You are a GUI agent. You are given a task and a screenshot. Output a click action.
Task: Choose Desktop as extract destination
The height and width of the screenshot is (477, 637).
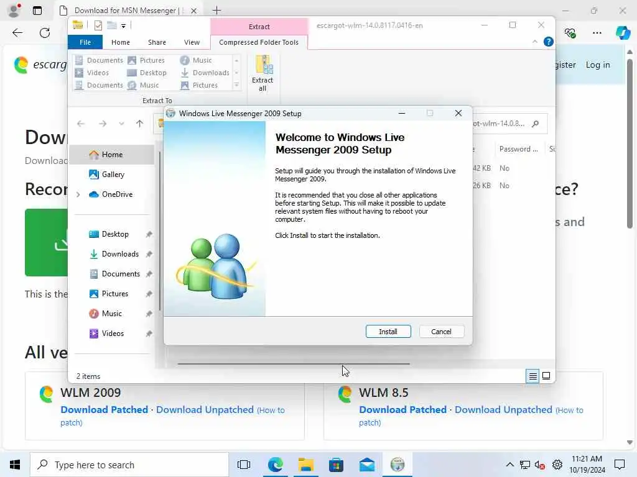click(147, 73)
